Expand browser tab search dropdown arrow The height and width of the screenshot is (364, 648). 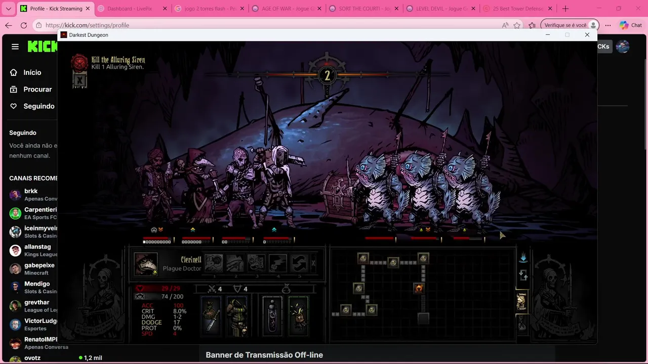9,9
